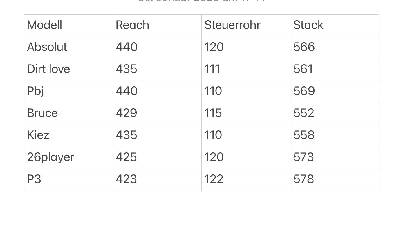Select Stack value 558 in Kiez row
The image size is (401, 226).
click(x=304, y=135)
